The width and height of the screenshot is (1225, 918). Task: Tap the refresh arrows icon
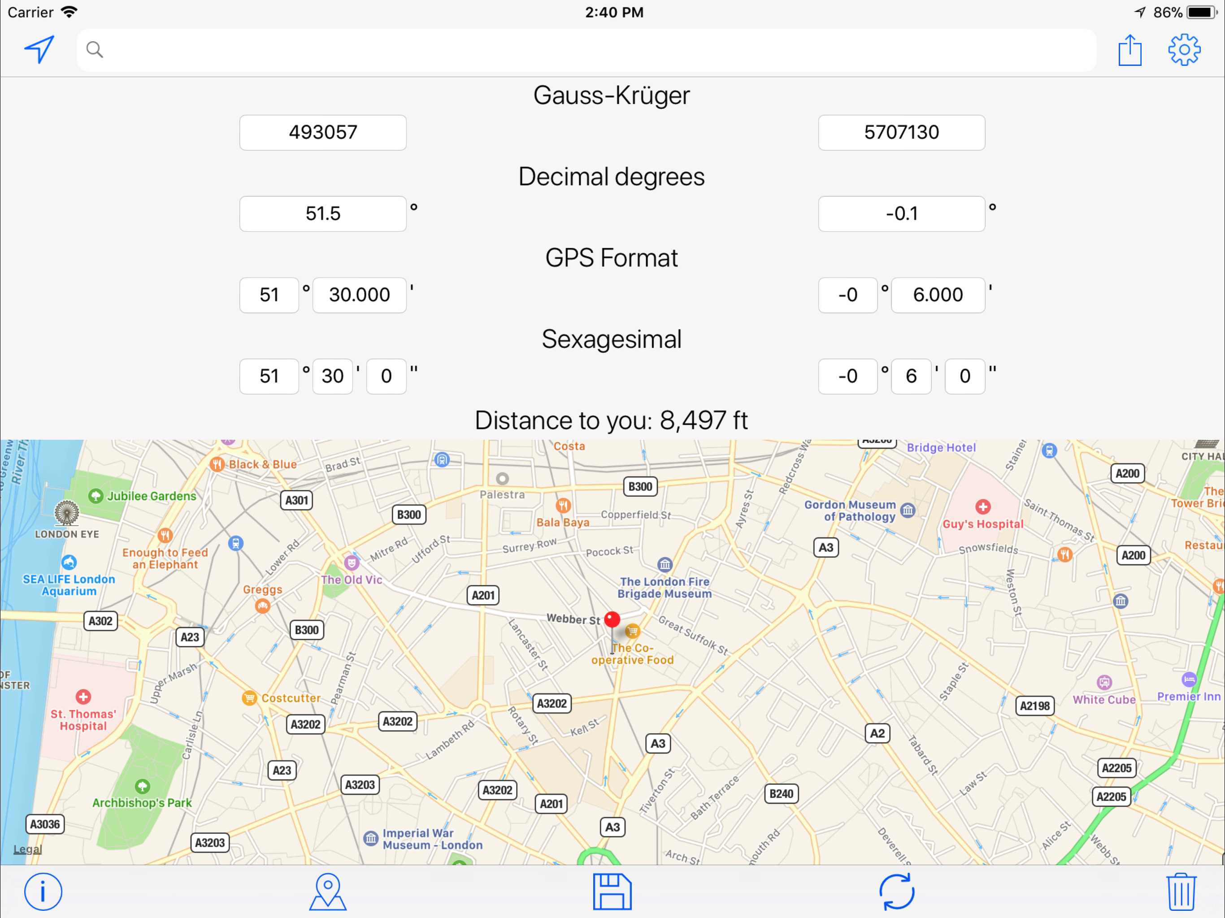pyautogui.click(x=897, y=892)
